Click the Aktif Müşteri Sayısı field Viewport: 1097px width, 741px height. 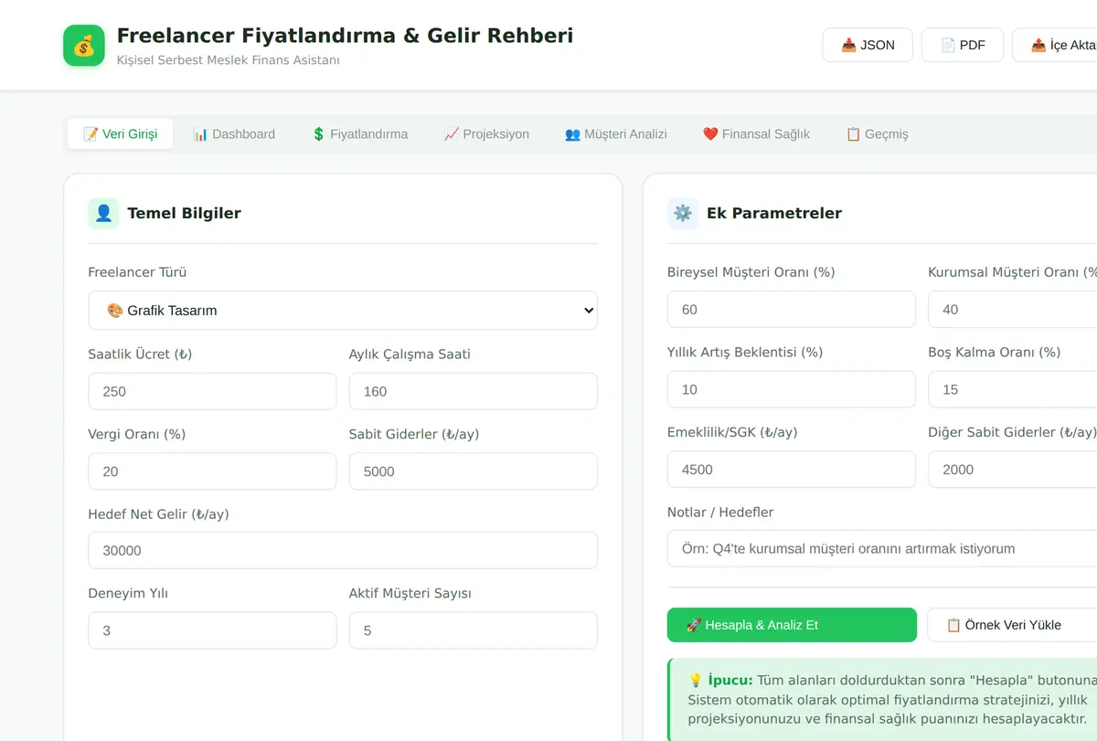(474, 630)
